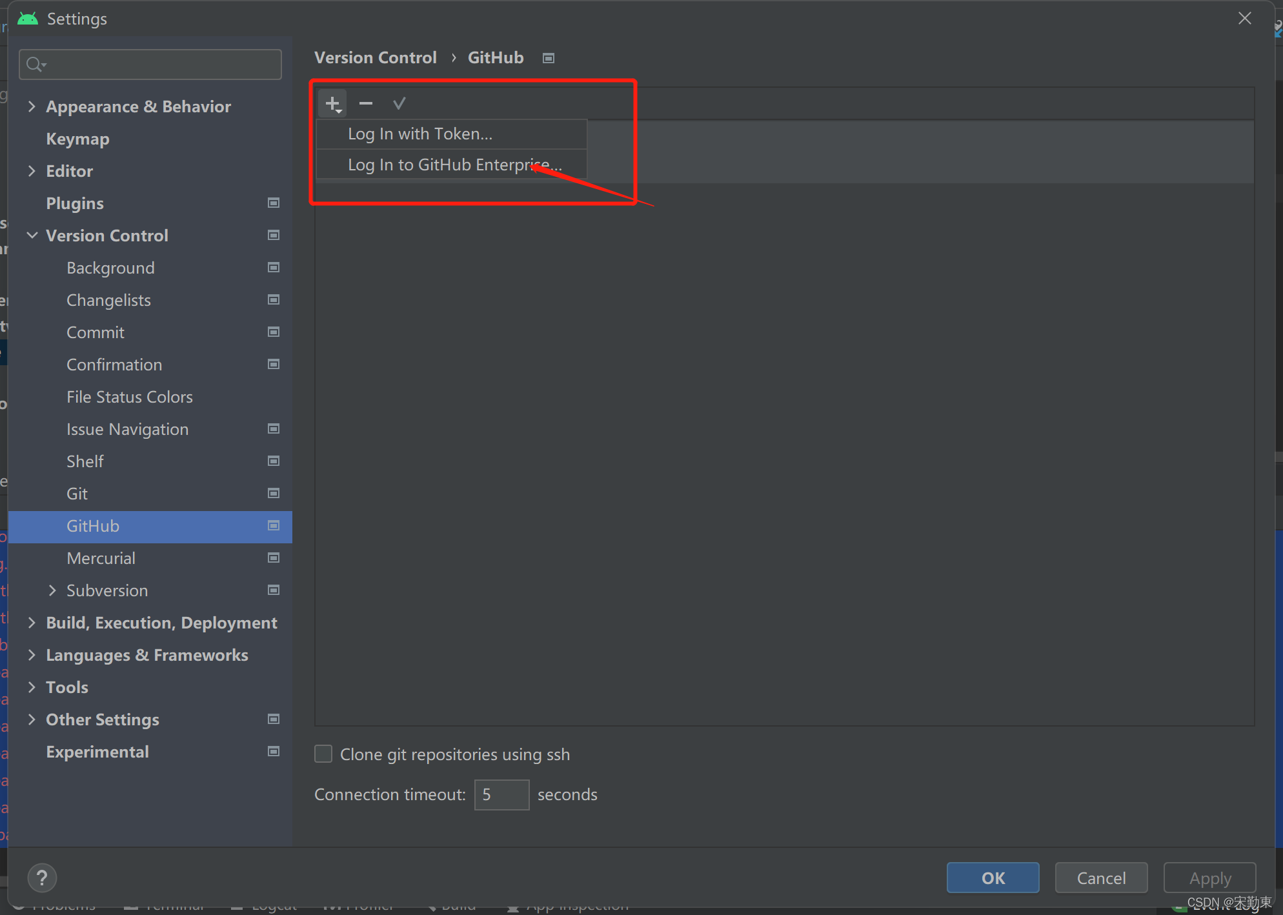1283x915 pixels.
Task: Open Experimental settings page
Action: click(x=97, y=752)
